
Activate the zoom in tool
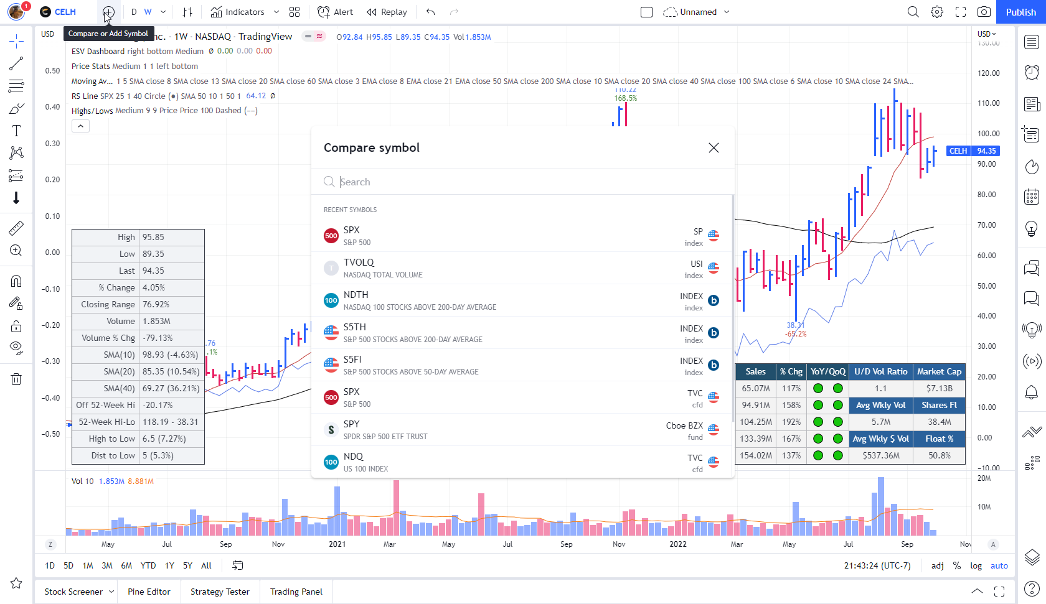16,251
